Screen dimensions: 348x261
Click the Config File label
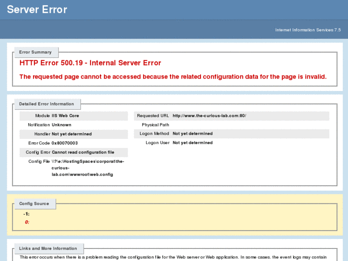point(39,161)
